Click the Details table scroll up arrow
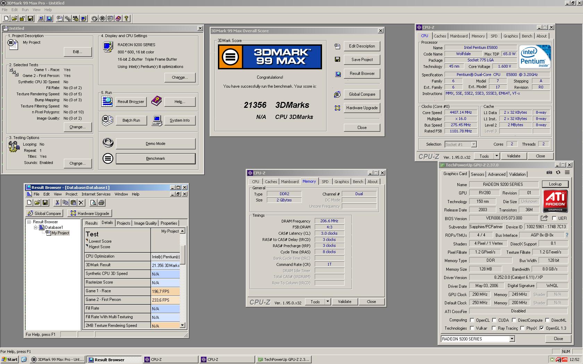This screenshot has height=364, width=583. tap(183, 231)
